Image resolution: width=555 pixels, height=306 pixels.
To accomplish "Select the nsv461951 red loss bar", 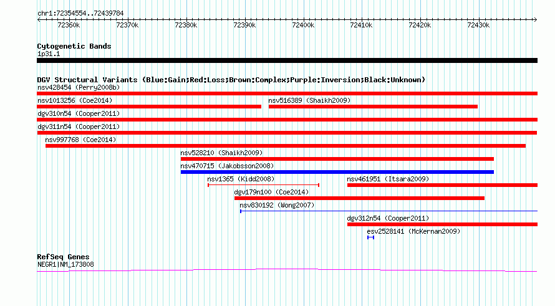I will (443, 185).
